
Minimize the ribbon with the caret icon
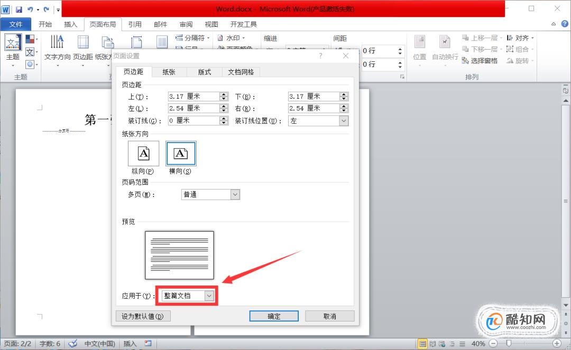(x=554, y=24)
